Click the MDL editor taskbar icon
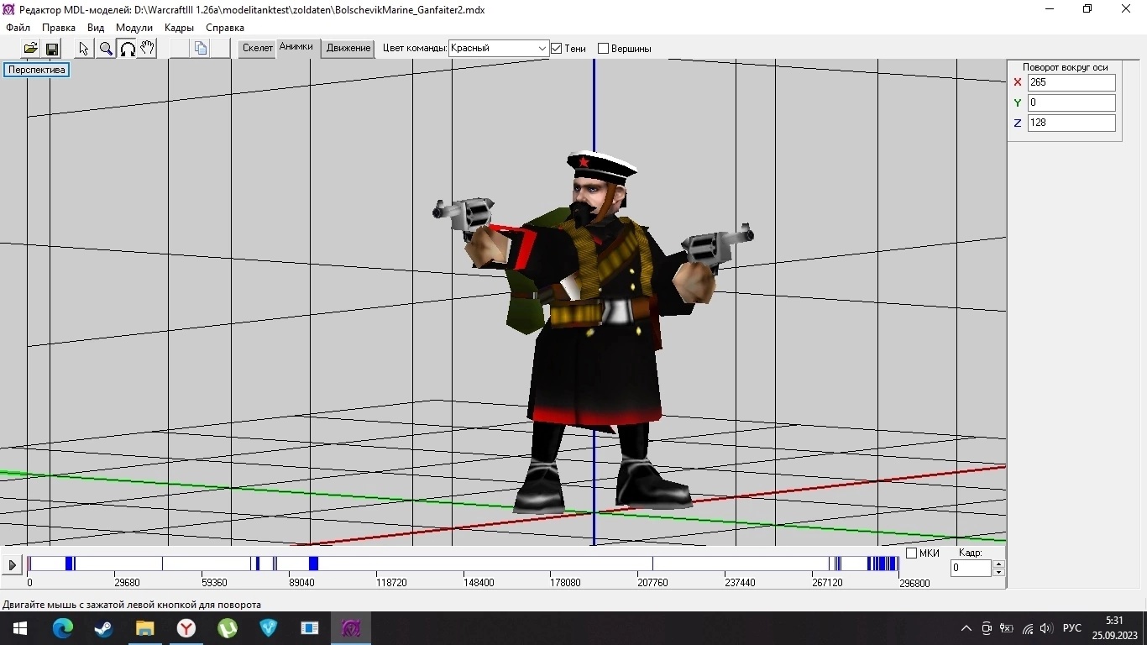The width and height of the screenshot is (1147, 645). [351, 628]
